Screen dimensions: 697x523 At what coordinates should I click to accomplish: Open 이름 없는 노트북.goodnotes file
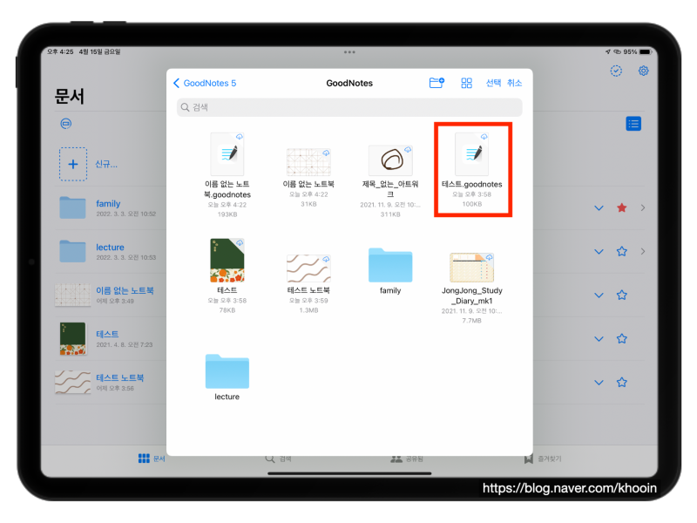tap(227, 174)
